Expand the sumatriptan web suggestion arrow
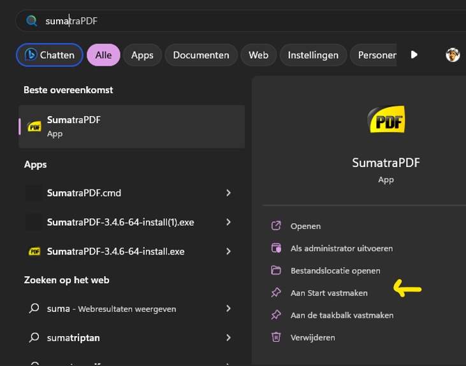 pos(228,337)
